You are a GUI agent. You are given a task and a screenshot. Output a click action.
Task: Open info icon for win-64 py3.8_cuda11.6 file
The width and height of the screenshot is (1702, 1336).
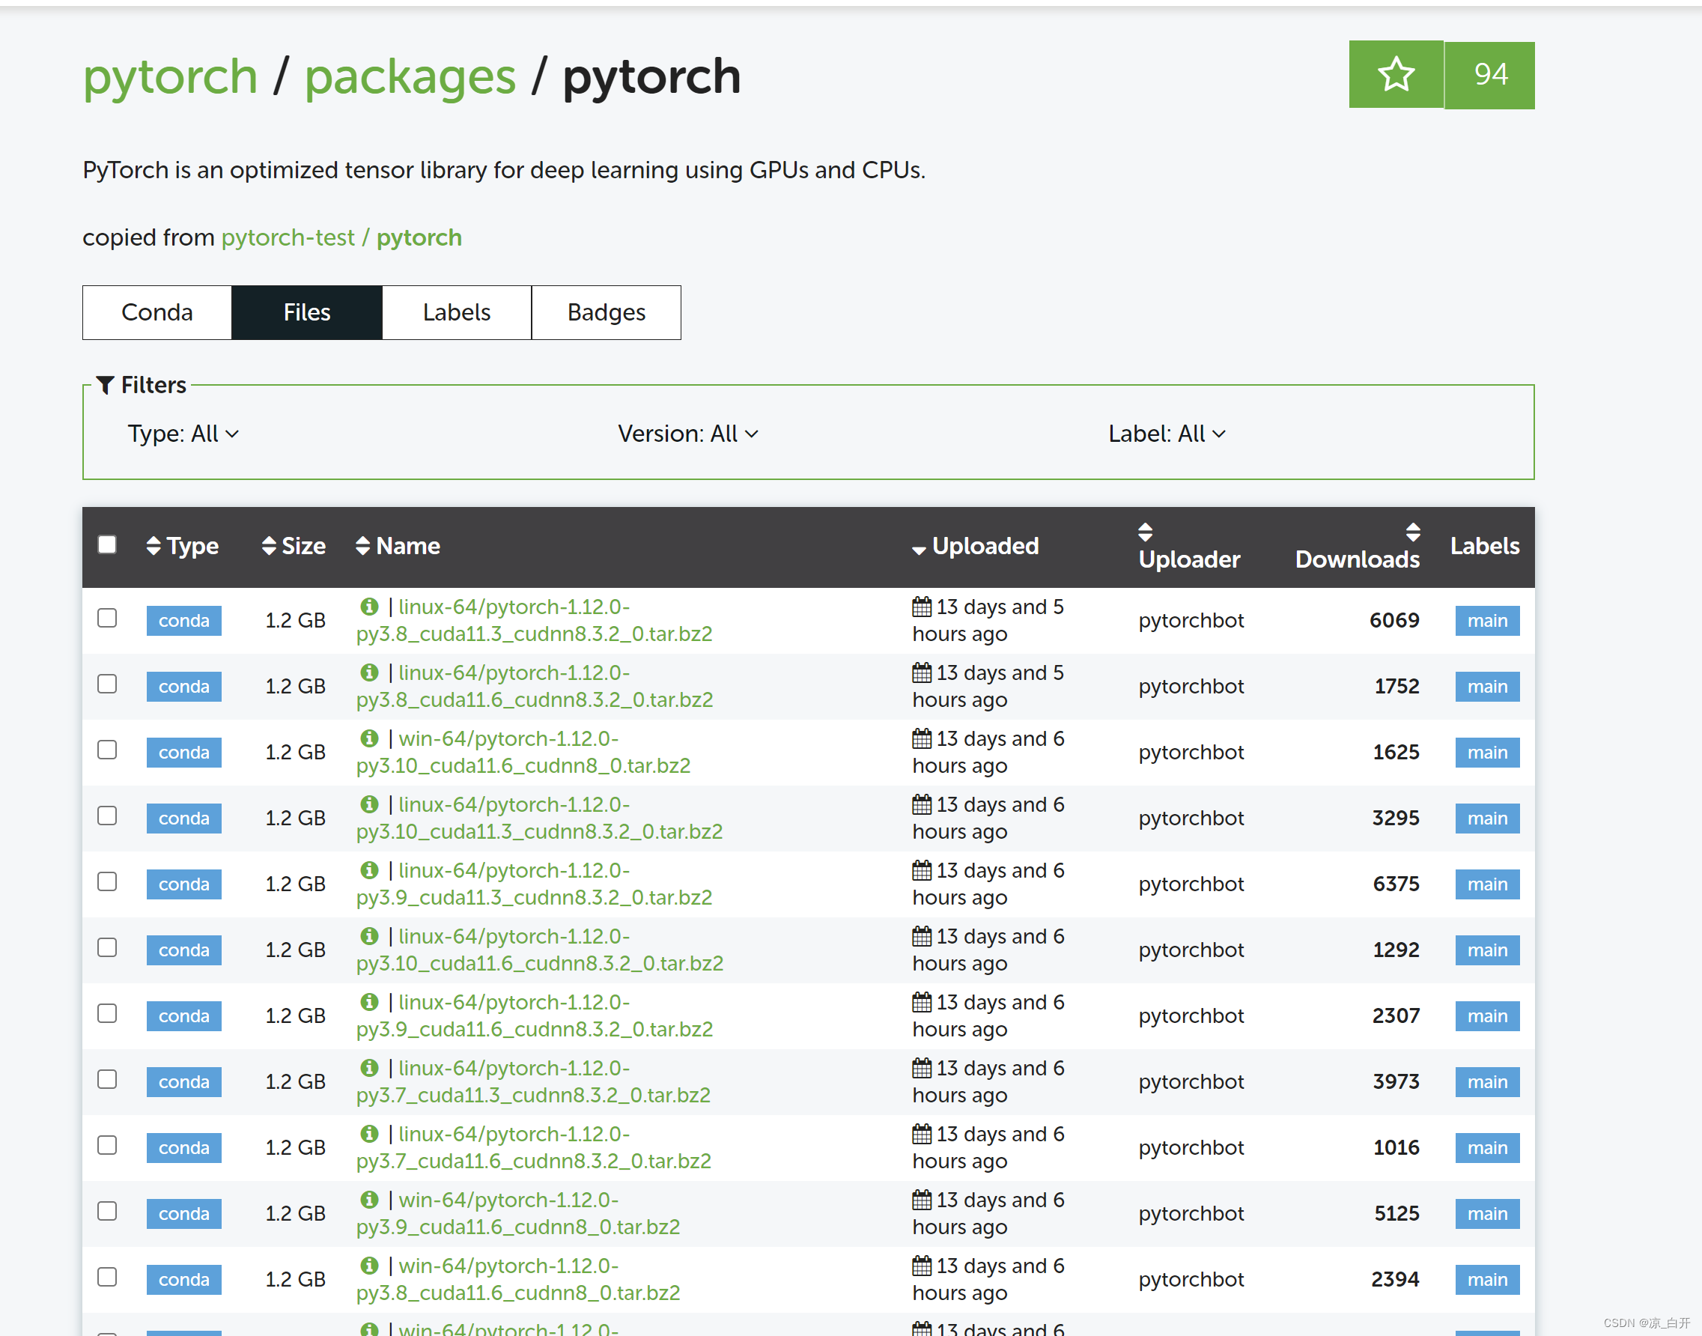click(x=369, y=1264)
